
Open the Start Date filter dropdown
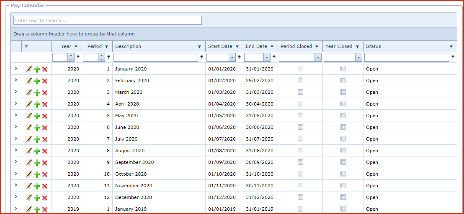232,58
